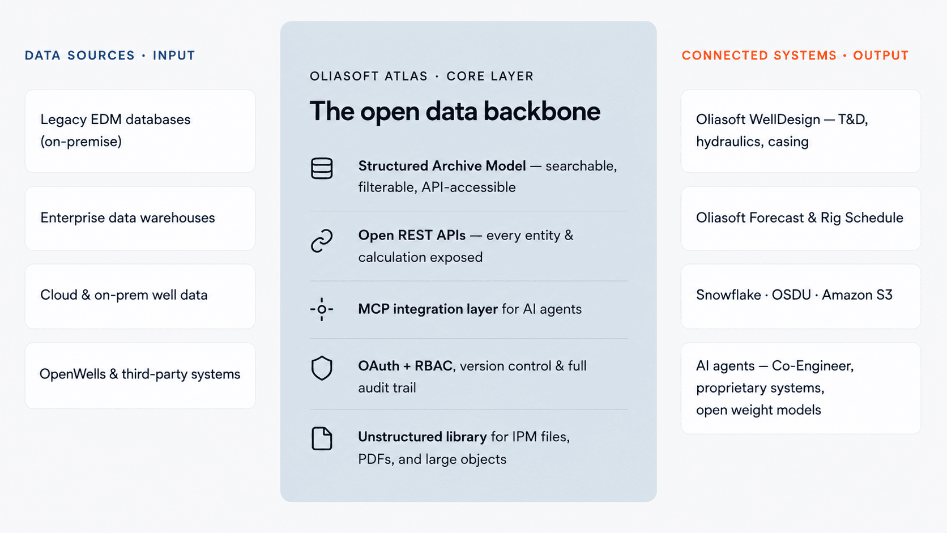Click the chain link icon for REST APIs

coord(322,241)
